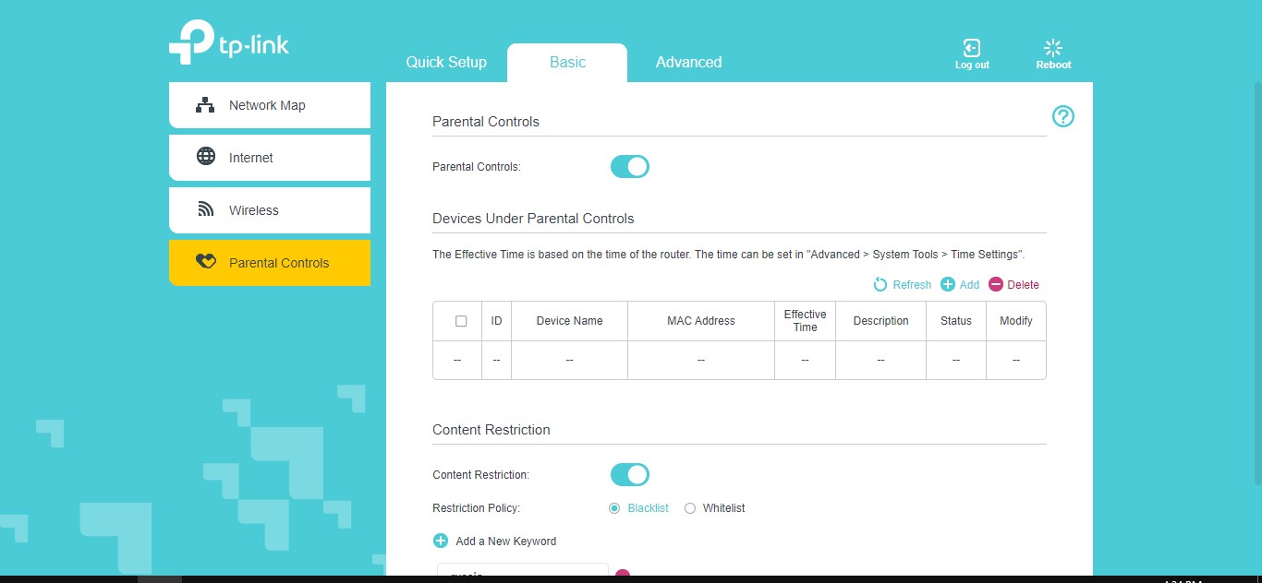Viewport: 1262px width, 583px height.
Task: Disable the Parental Controls toggle switch
Action: click(x=630, y=167)
